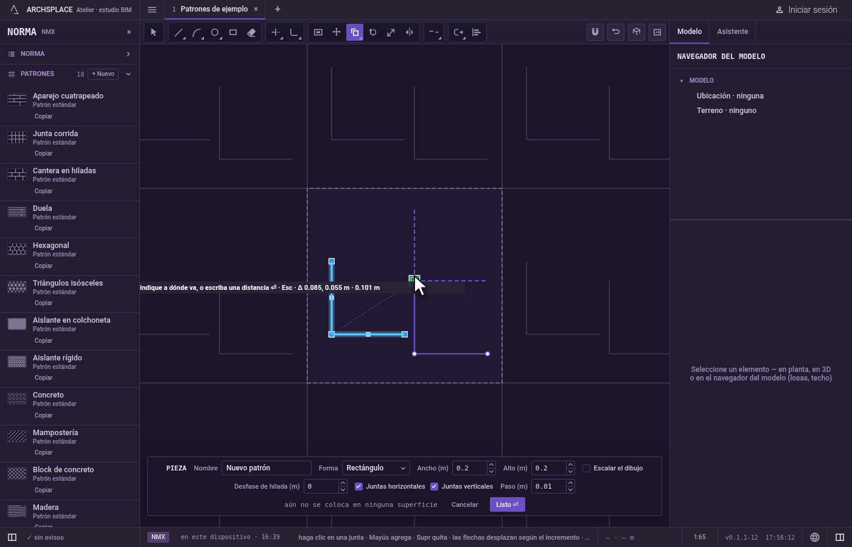Click Cancelar in the Pieza panel
Viewport: 852px width, 547px height.
point(464,504)
